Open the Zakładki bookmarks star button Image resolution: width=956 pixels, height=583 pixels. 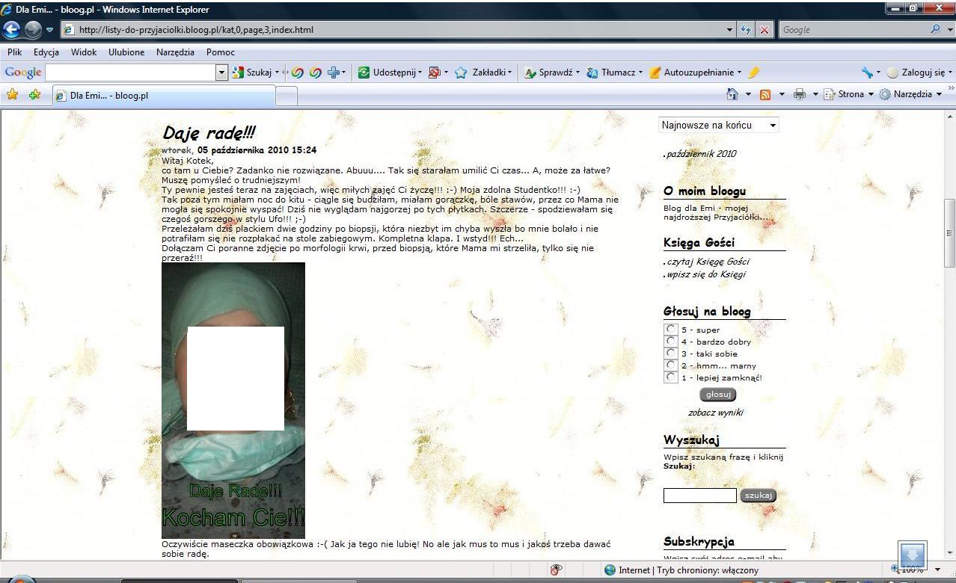(482, 73)
